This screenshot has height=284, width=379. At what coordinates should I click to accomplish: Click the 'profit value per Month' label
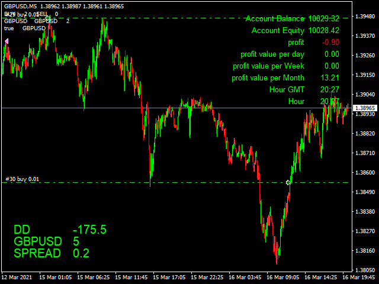[268, 78]
